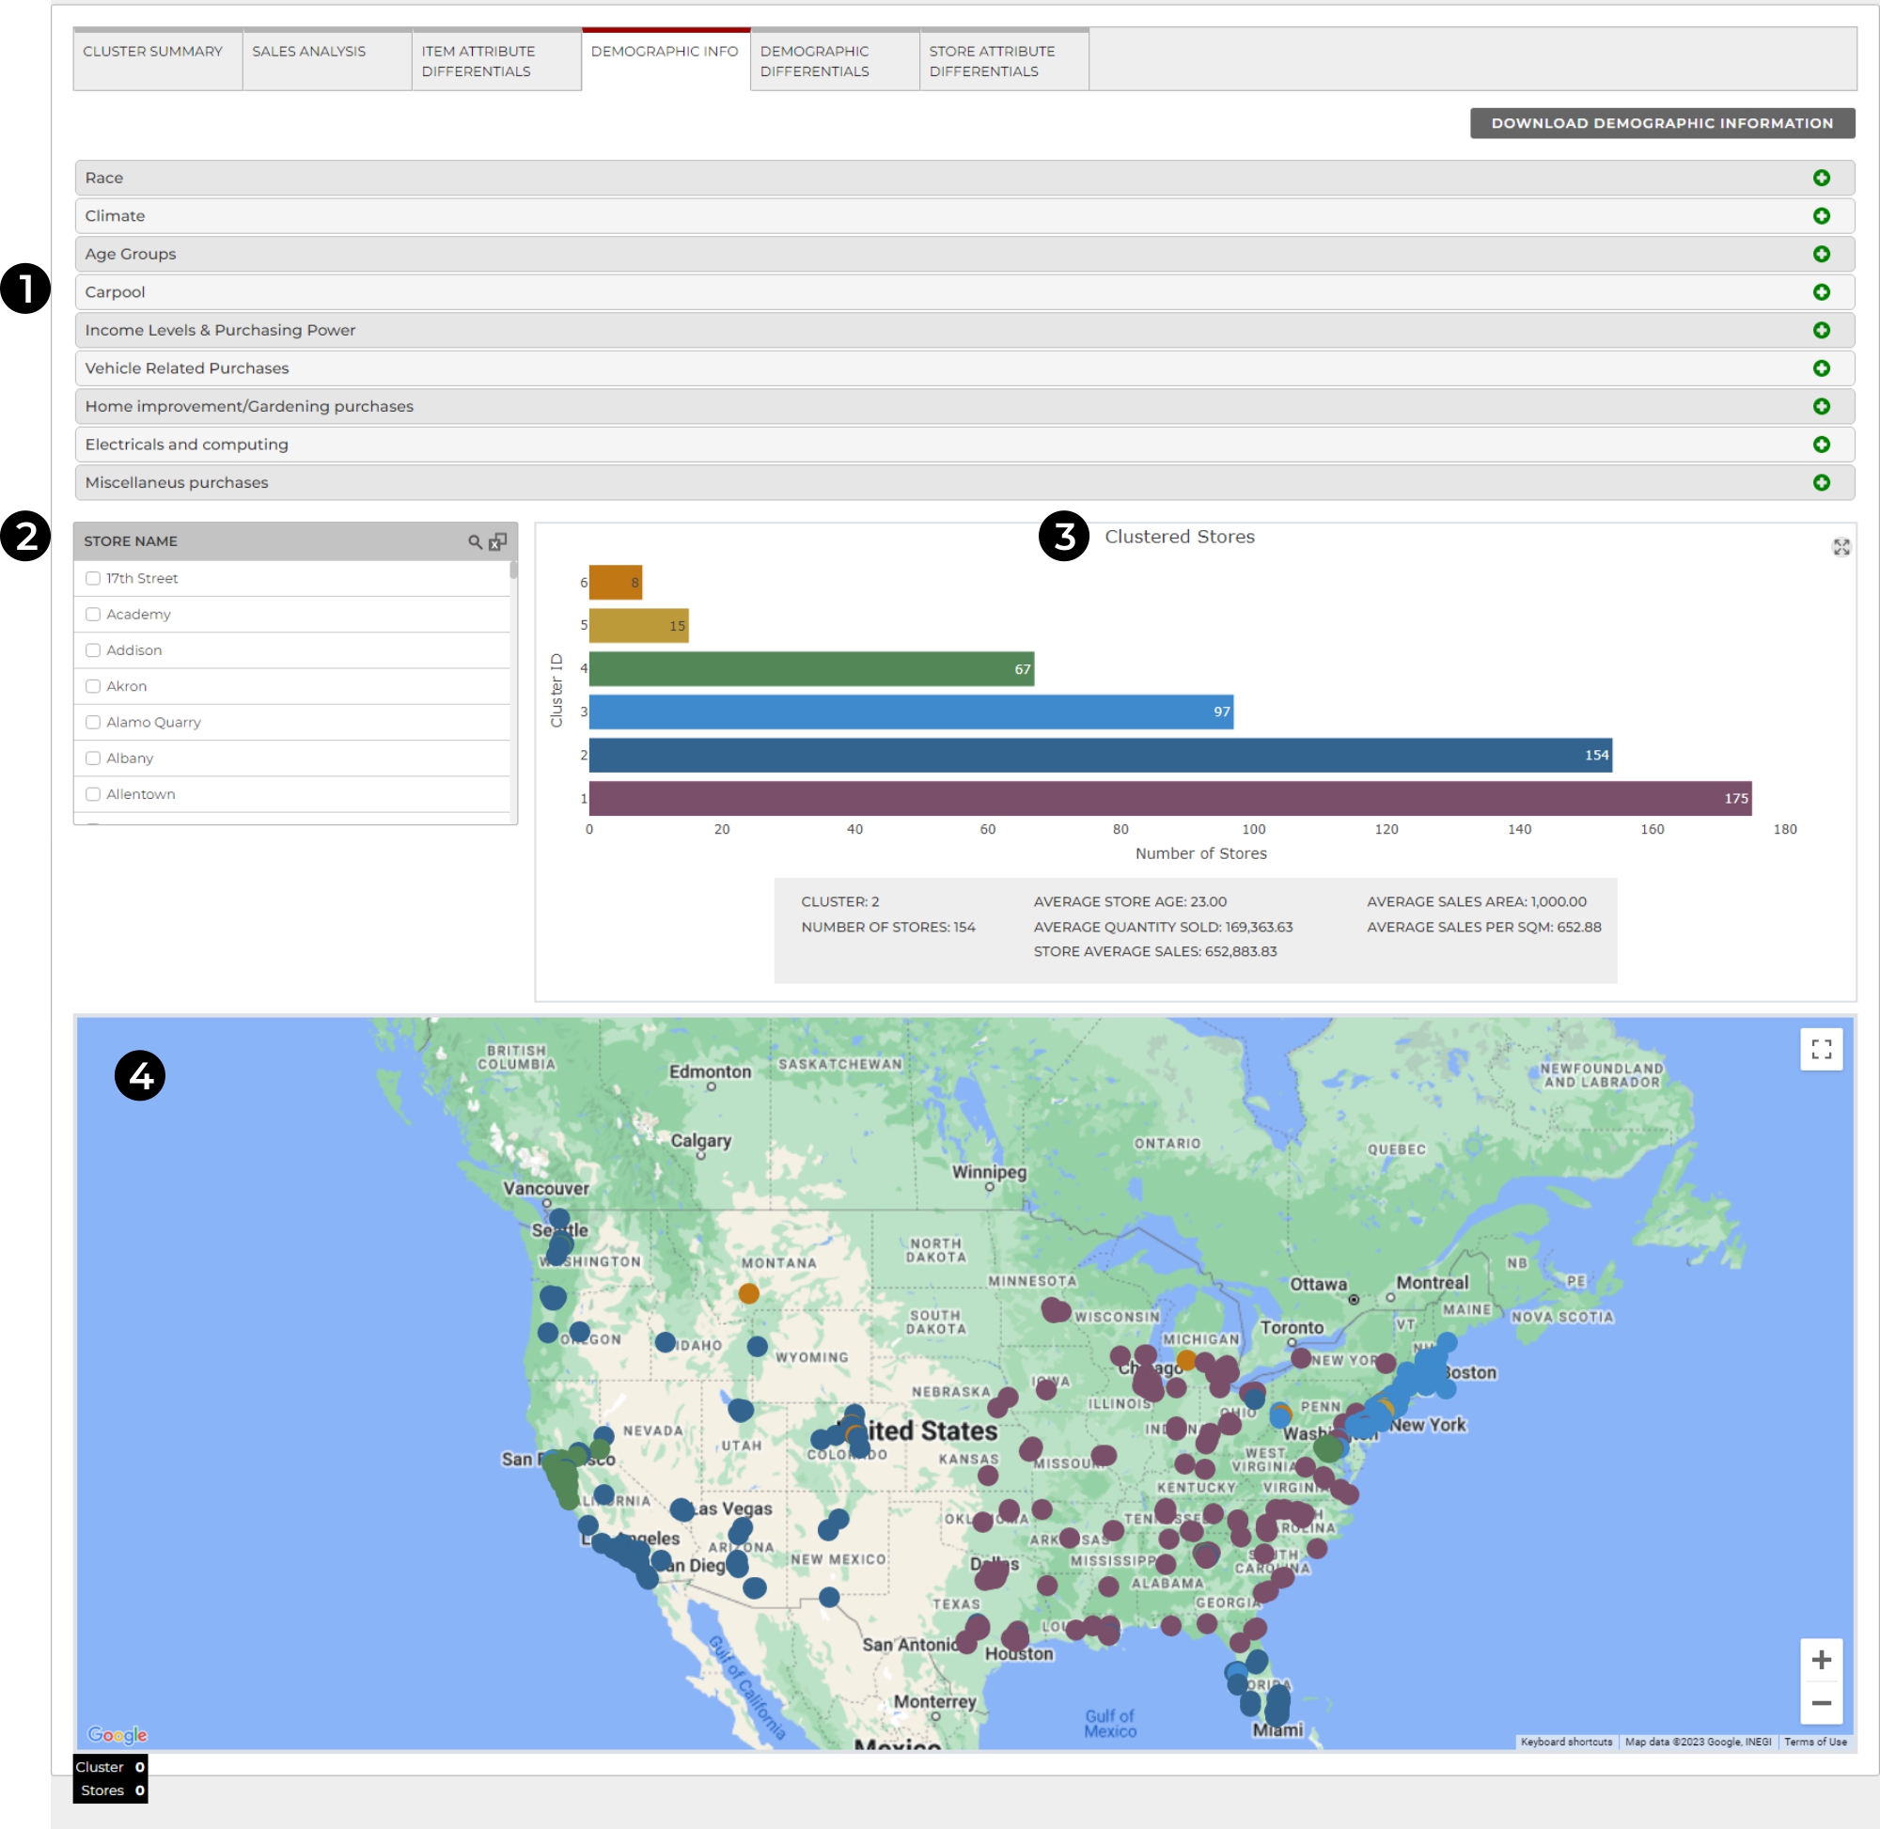Zoom in on the map
The height and width of the screenshot is (1829, 1880).
pyautogui.click(x=1821, y=1660)
